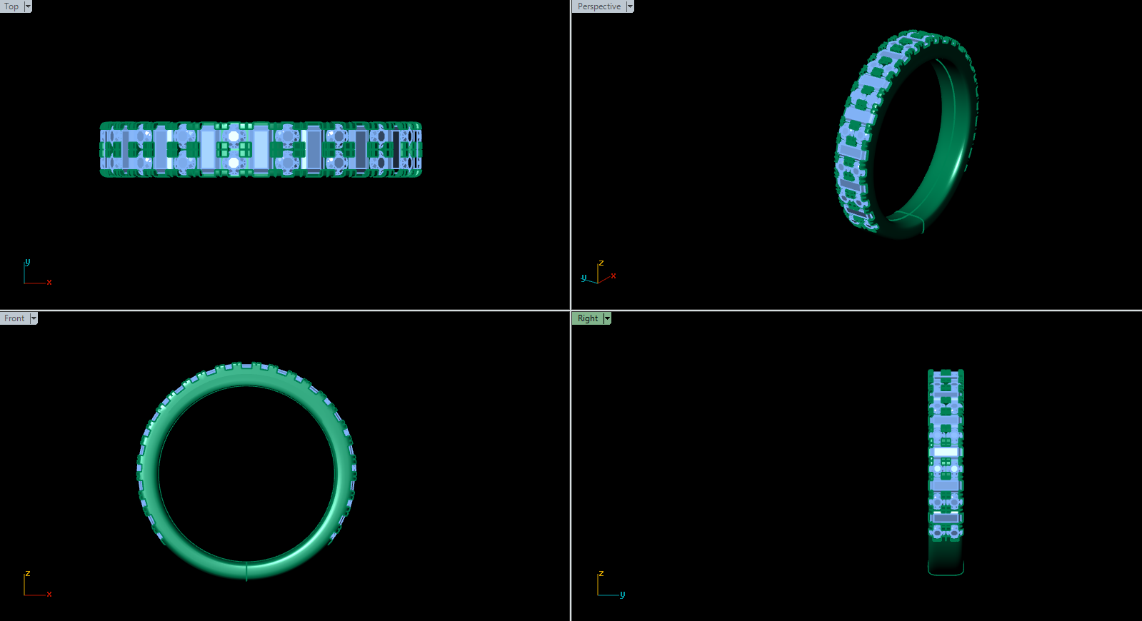Click the empty center of ring in Front view
The height and width of the screenshot is (621, 1142).
(x=246, y=473)
